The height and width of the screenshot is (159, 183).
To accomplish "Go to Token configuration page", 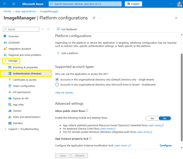I will click(24, 86).
